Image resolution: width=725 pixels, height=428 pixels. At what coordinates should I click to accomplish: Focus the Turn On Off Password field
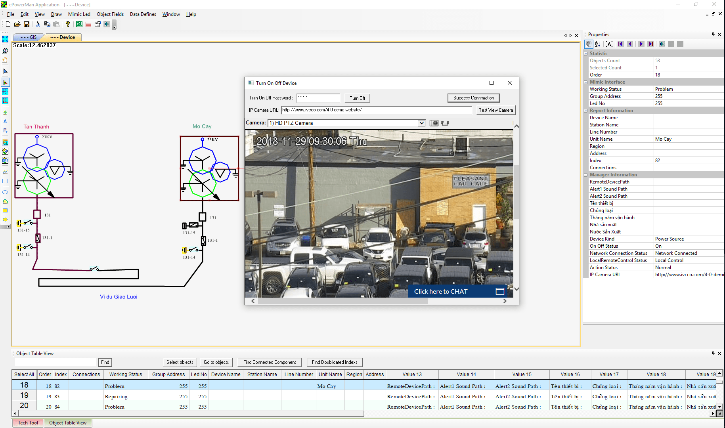[x=318, y=98]
